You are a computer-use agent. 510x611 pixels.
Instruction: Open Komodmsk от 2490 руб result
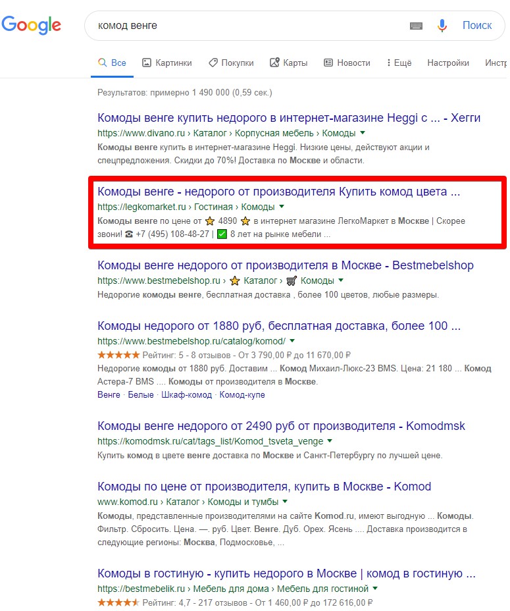click(281, 426)
